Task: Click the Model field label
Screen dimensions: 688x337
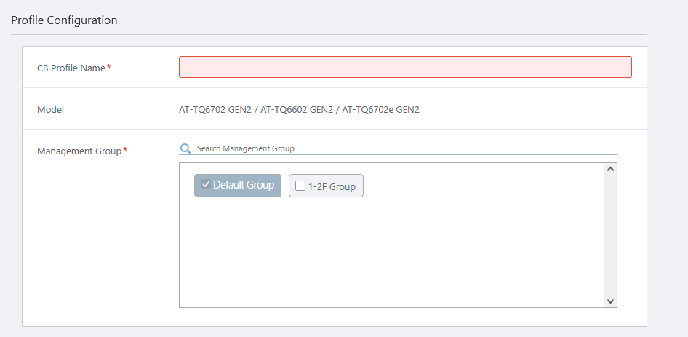Action: (51, 110)
